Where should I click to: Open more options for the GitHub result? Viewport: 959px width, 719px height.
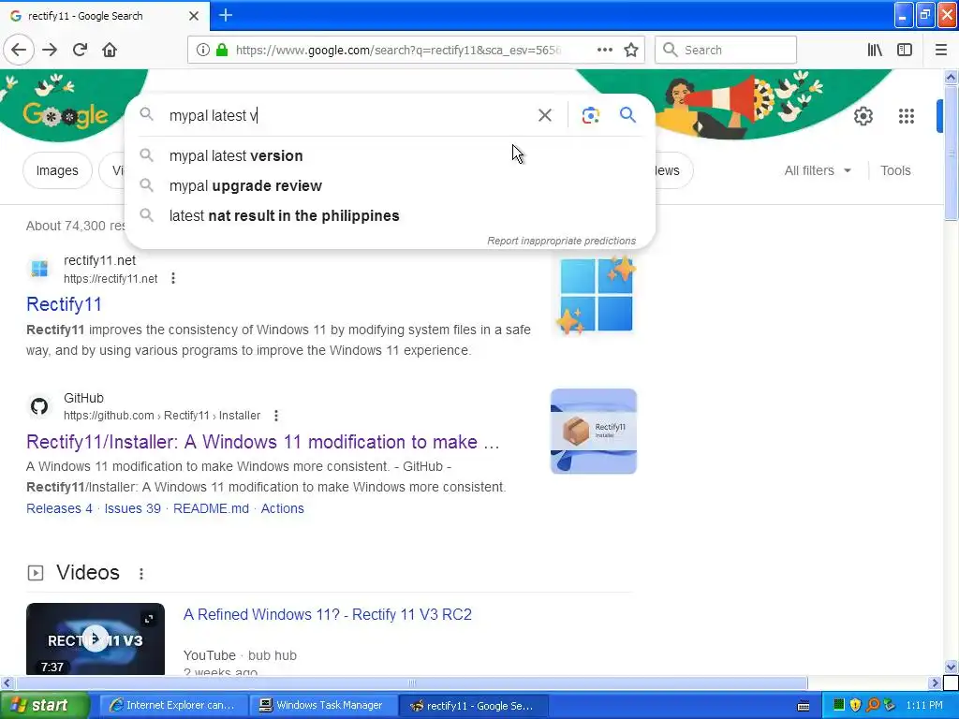(x=276, y=416)
